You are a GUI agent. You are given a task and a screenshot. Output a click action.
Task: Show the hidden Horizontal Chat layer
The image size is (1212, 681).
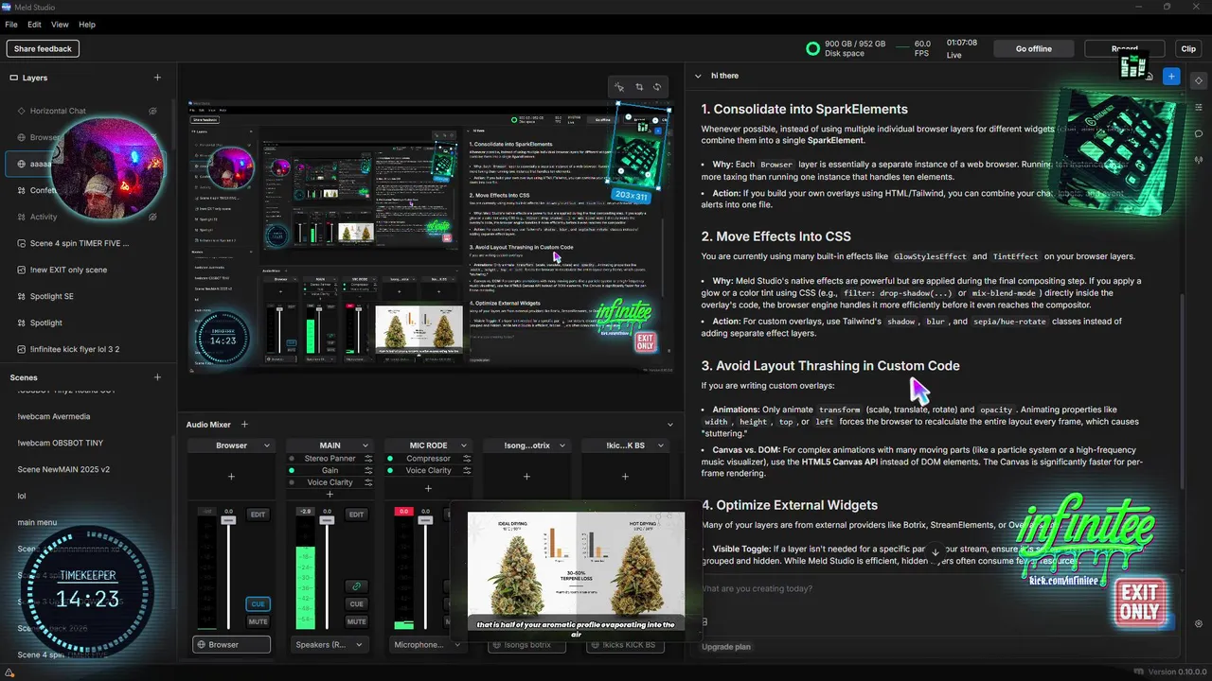point(152,111)
